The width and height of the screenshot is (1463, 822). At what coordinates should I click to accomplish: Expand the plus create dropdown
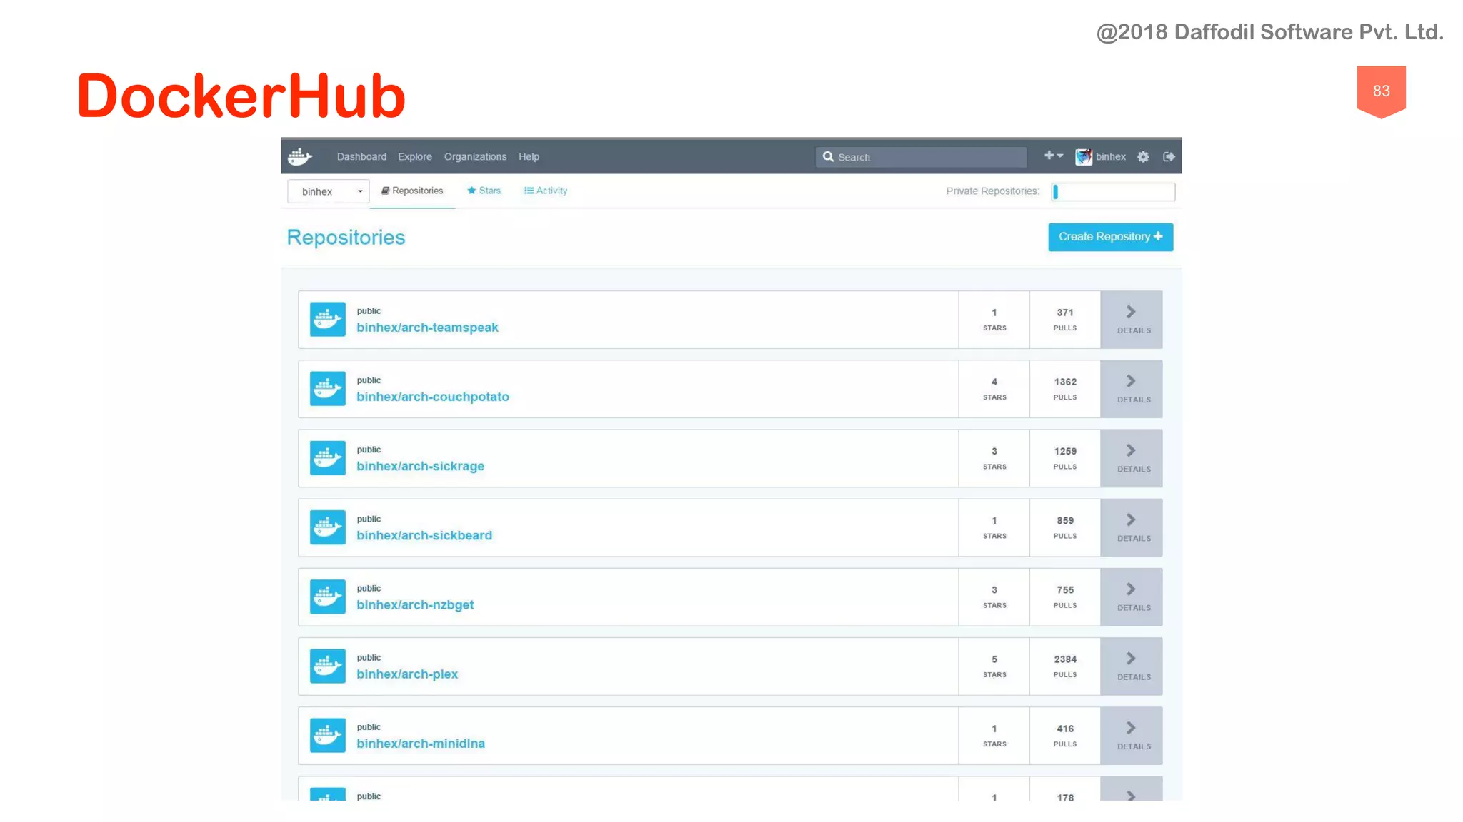coord(1054,156)
